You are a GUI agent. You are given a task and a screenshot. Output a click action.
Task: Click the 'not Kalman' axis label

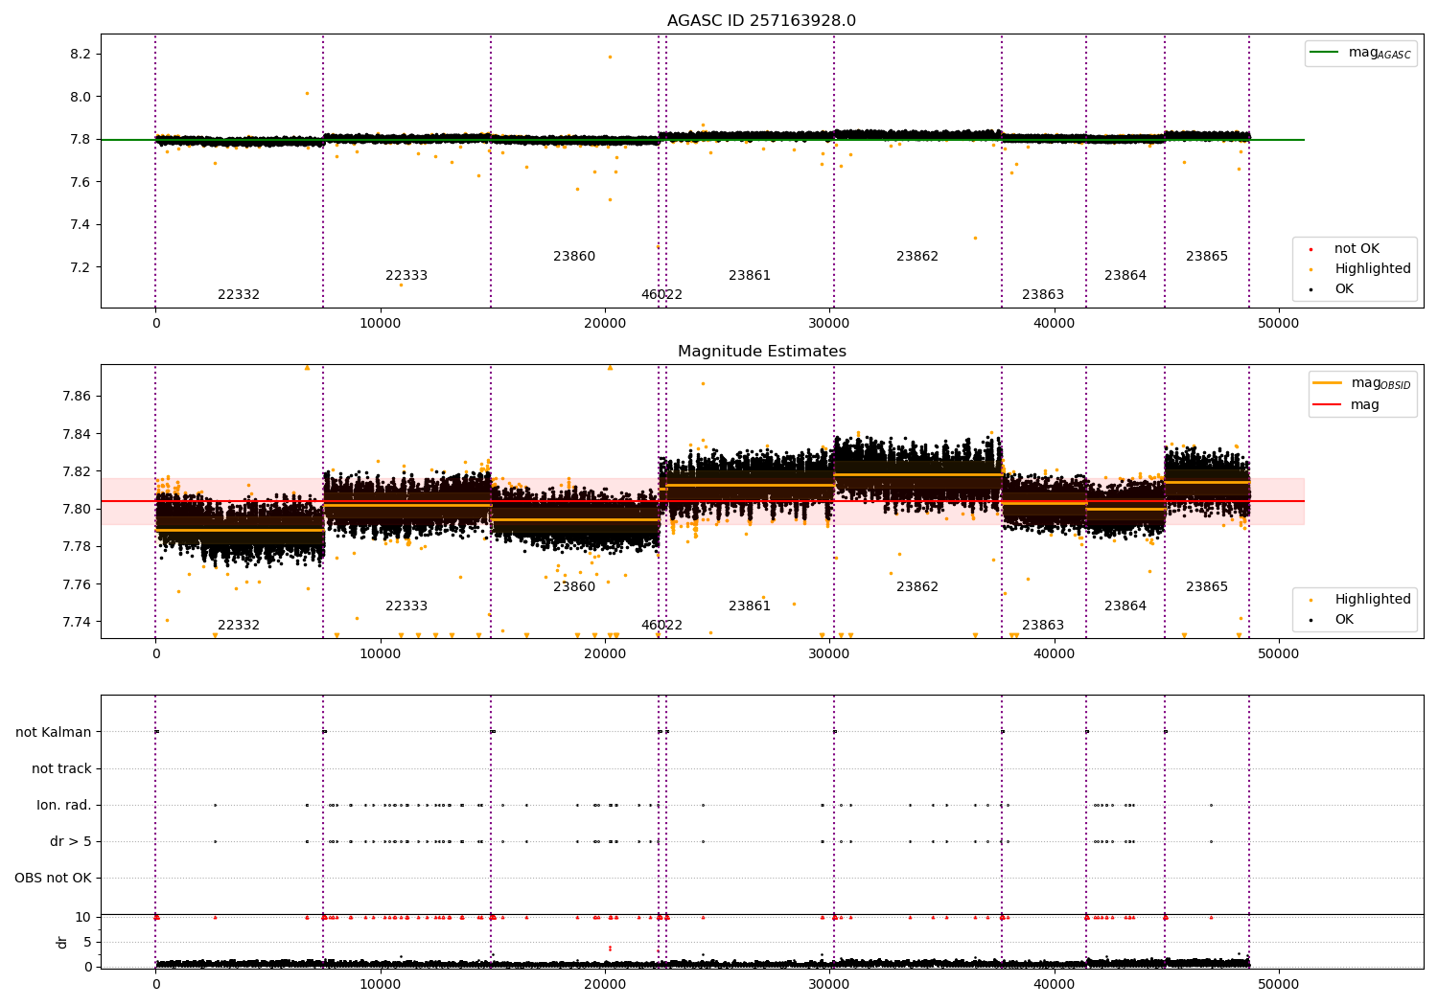pyautogui.click(x=54, y=732)
